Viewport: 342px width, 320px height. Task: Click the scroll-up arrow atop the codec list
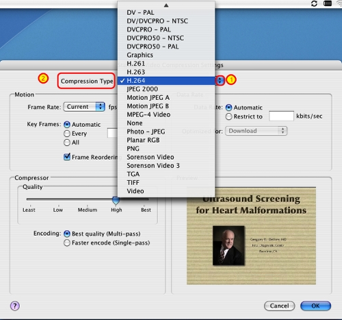click(166, 5)
